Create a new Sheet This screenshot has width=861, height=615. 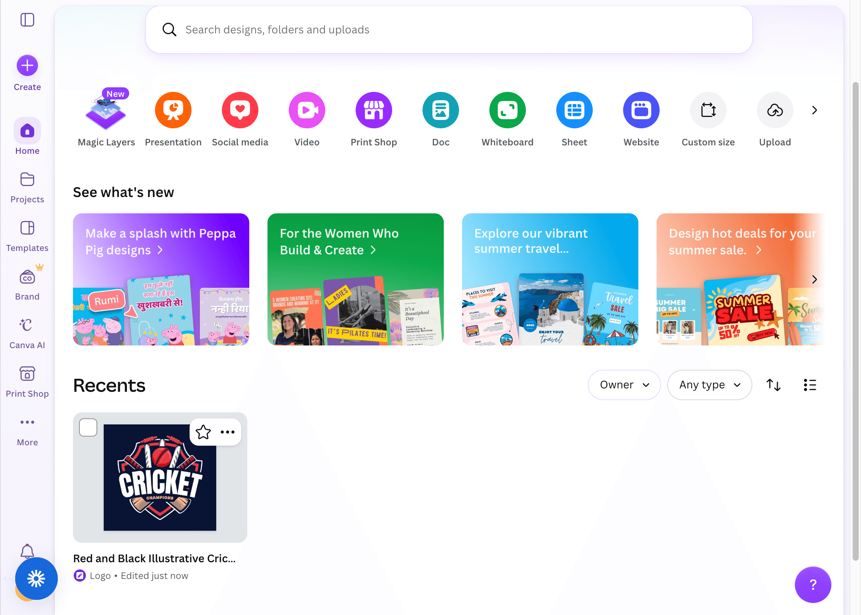click(575, 119)
